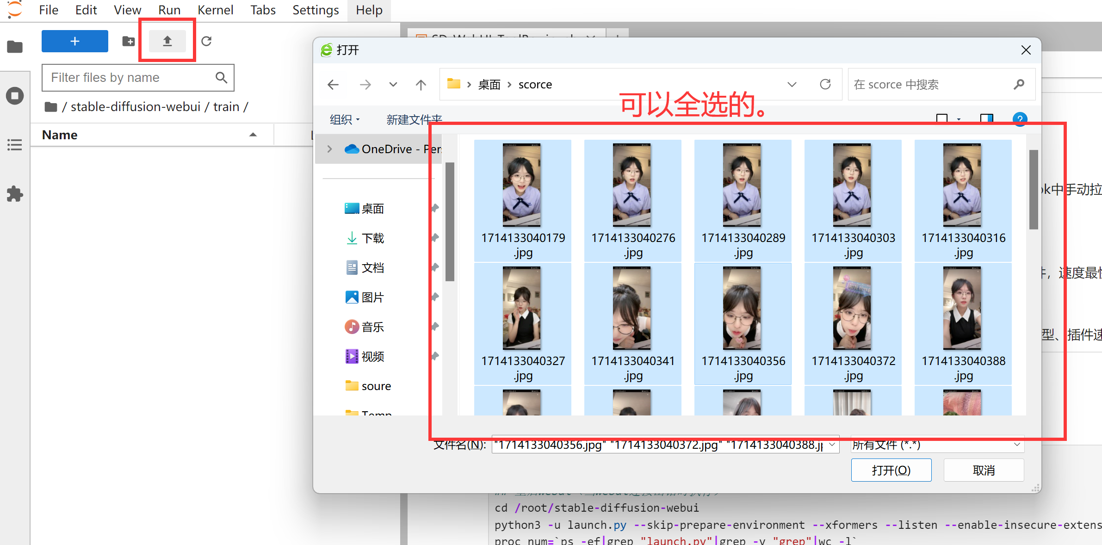The width and height of the screenshot is (1102, 545).
Task: Open the table of contents sidebar icon
Action: [x=15, y=145]
